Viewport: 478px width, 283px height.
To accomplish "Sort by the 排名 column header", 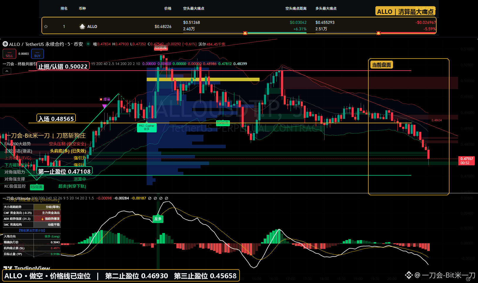I will [x=64, y=9].
